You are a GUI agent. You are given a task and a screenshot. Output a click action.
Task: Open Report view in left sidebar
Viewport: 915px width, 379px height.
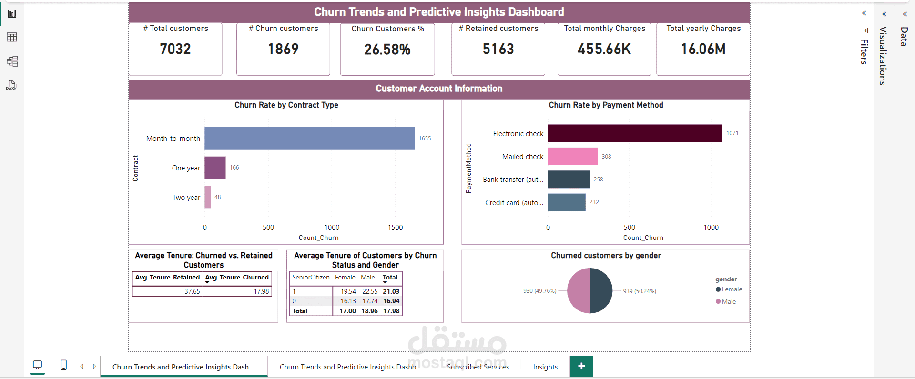pos(12,14)
